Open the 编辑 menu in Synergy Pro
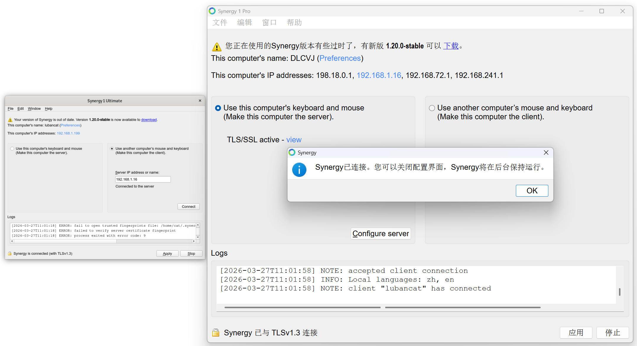Screen dimensions: 637x346 point(245,22)
